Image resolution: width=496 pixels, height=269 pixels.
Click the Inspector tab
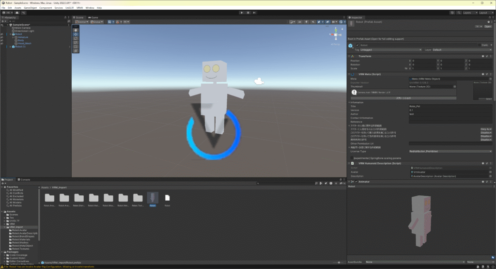(x=356, y=17)
